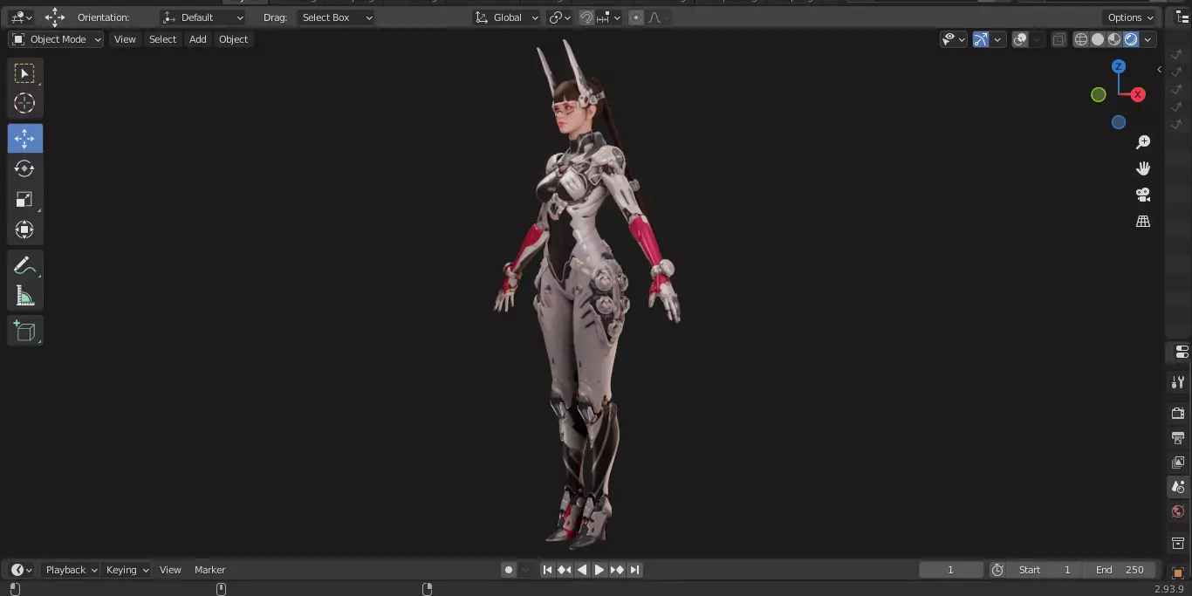
Task: Click the End frame 250 field
Action: 1120,570
